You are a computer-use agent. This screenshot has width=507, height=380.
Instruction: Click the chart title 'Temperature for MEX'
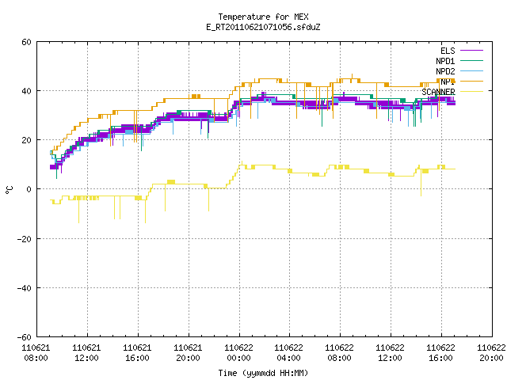263,17
